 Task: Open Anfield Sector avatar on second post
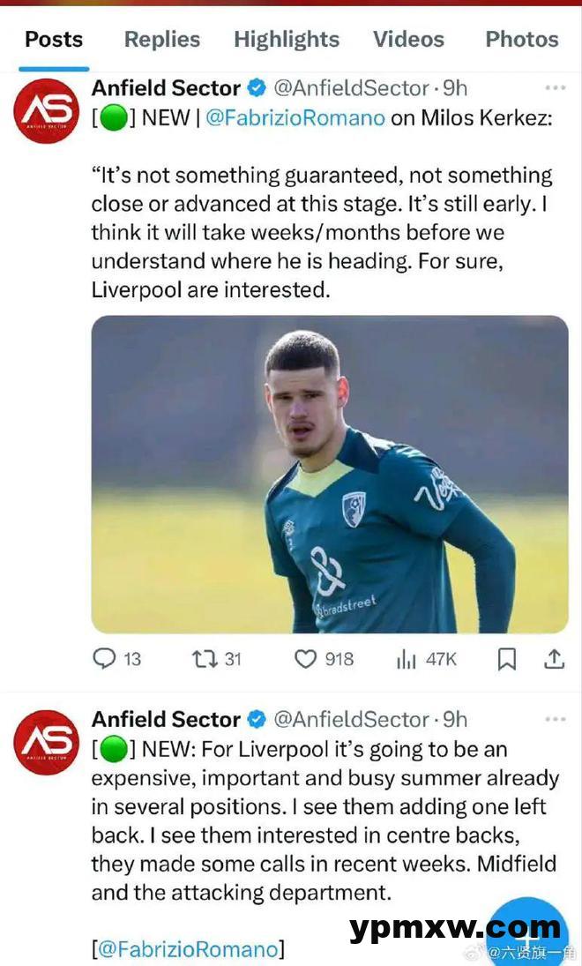pyautogui.click(x=47, y=742)
